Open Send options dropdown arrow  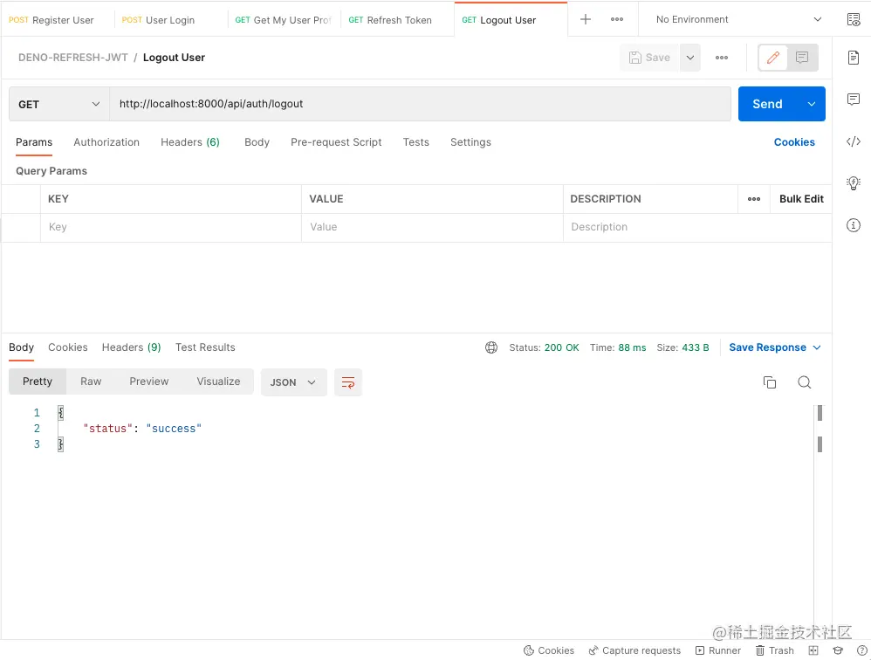pos(812,104)
